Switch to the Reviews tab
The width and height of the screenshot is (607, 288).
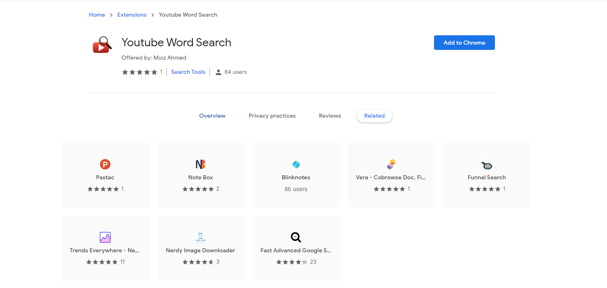[x=330, y=116]
